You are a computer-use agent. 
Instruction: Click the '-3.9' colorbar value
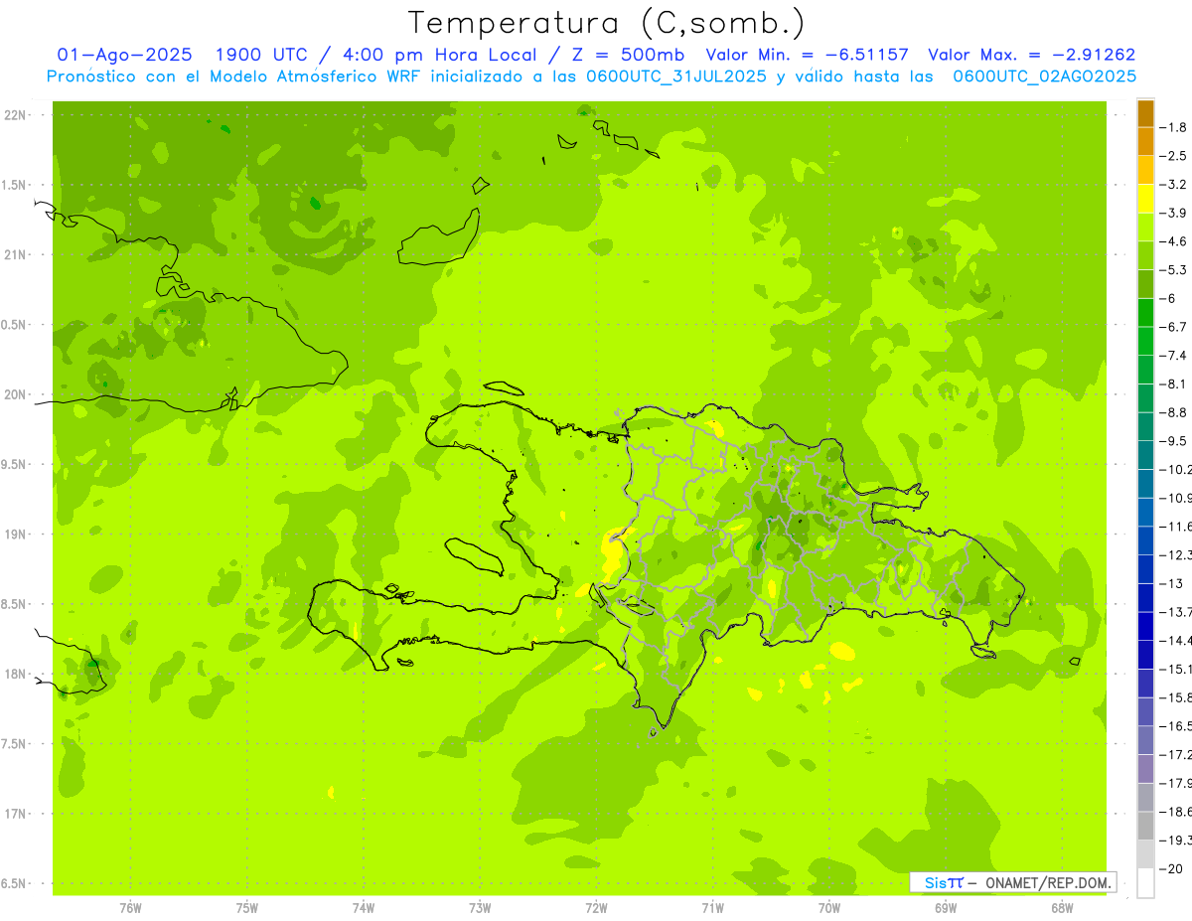pos(1173,213)
